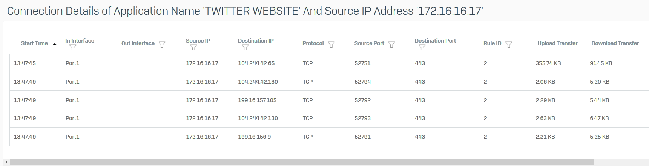Sort by the Upload Transfer header
649x166 pixels.
[557, 43]
